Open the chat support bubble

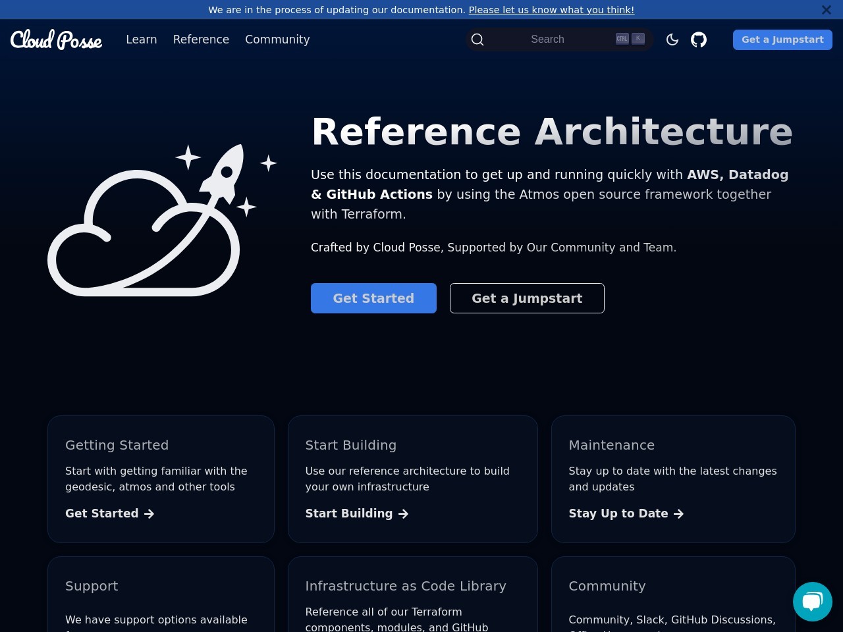pyautogui.click(x=813, y=602)
